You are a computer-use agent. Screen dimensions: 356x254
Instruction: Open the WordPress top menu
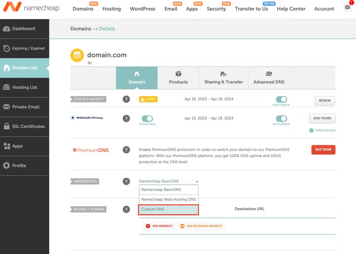143,9
